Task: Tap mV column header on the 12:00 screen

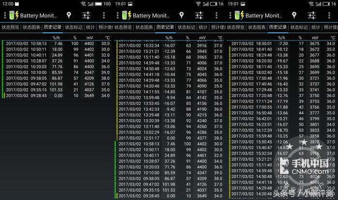Action: tap(90, 38)
